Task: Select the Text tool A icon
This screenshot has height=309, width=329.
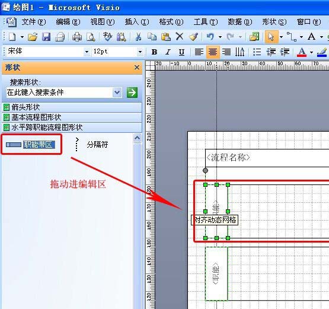Action: (312, 37)
